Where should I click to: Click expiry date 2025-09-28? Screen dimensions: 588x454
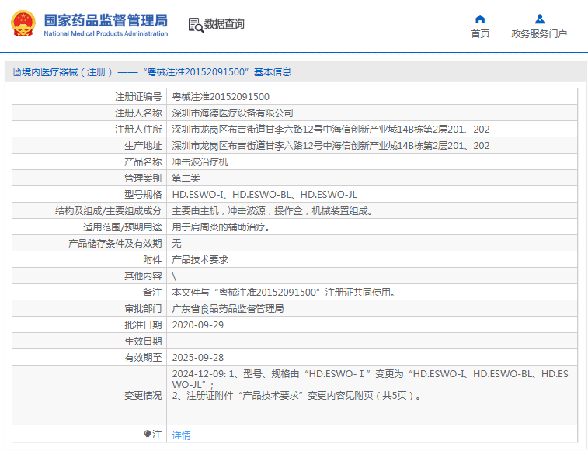(x=197, y=357)
